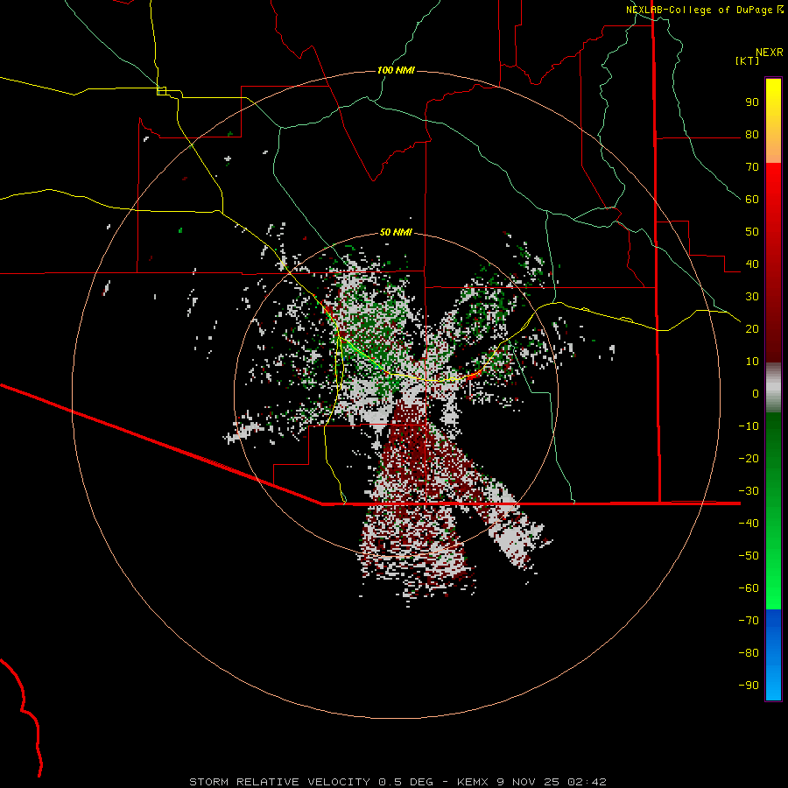Click the 60 value on the velocity scale
The height and width of the screenshot is (788, 788).
click(x=752, y=200)
